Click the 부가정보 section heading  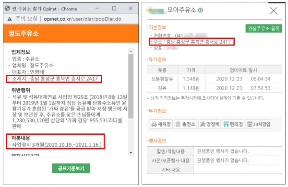(157, 111)
